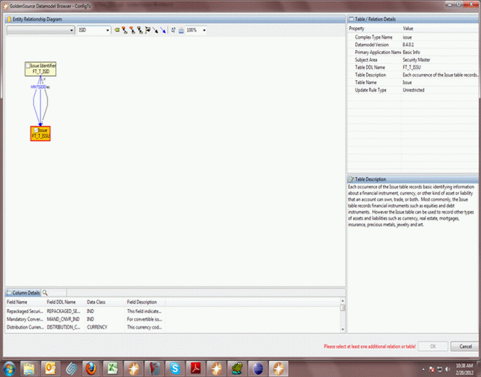Click the second red-topped relation tool icon
This screenshot has width=481, height=377.
click(132, 30)
